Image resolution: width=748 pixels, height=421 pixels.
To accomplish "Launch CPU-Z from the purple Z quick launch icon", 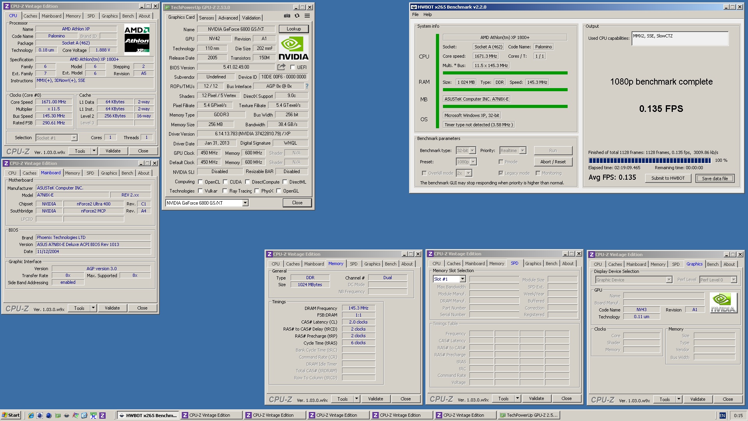I will (x=102, y=416).
